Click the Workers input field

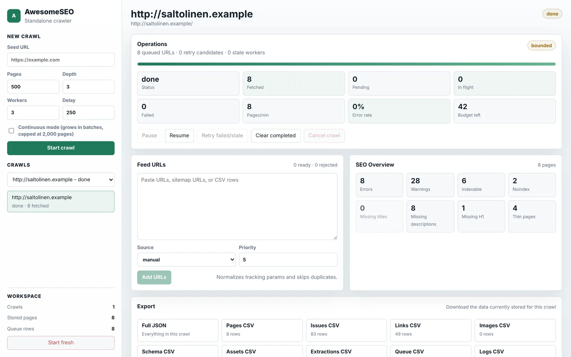tap(33, 112)
